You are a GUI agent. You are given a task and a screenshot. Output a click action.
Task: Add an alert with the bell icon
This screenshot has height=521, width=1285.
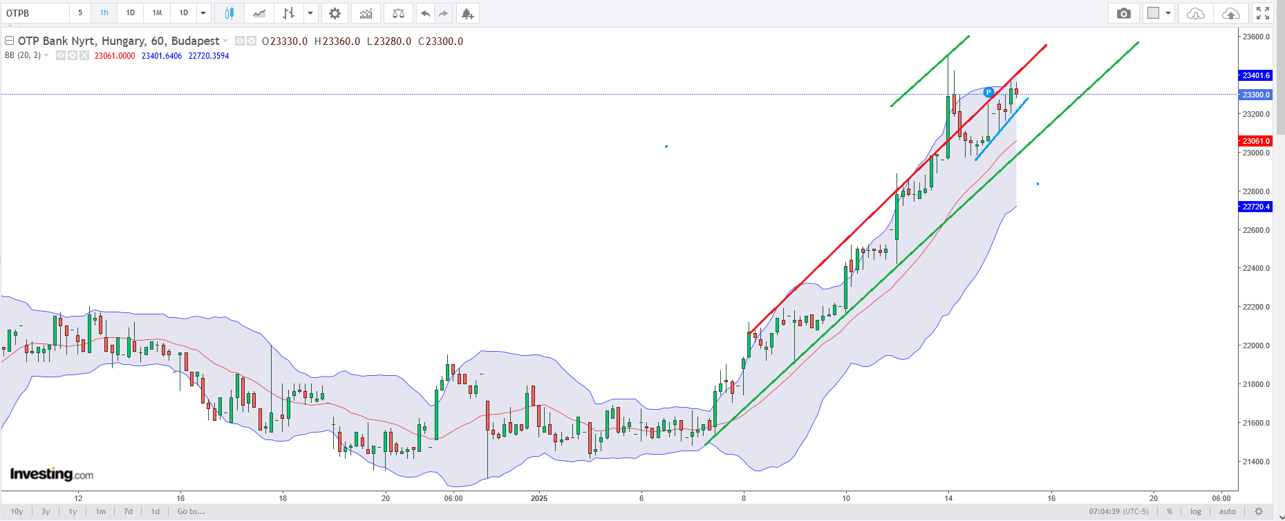pos(467,13)
